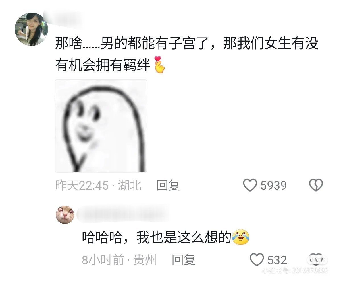Open the ghost meme image
Screen dimensions: 341x283
101,126
